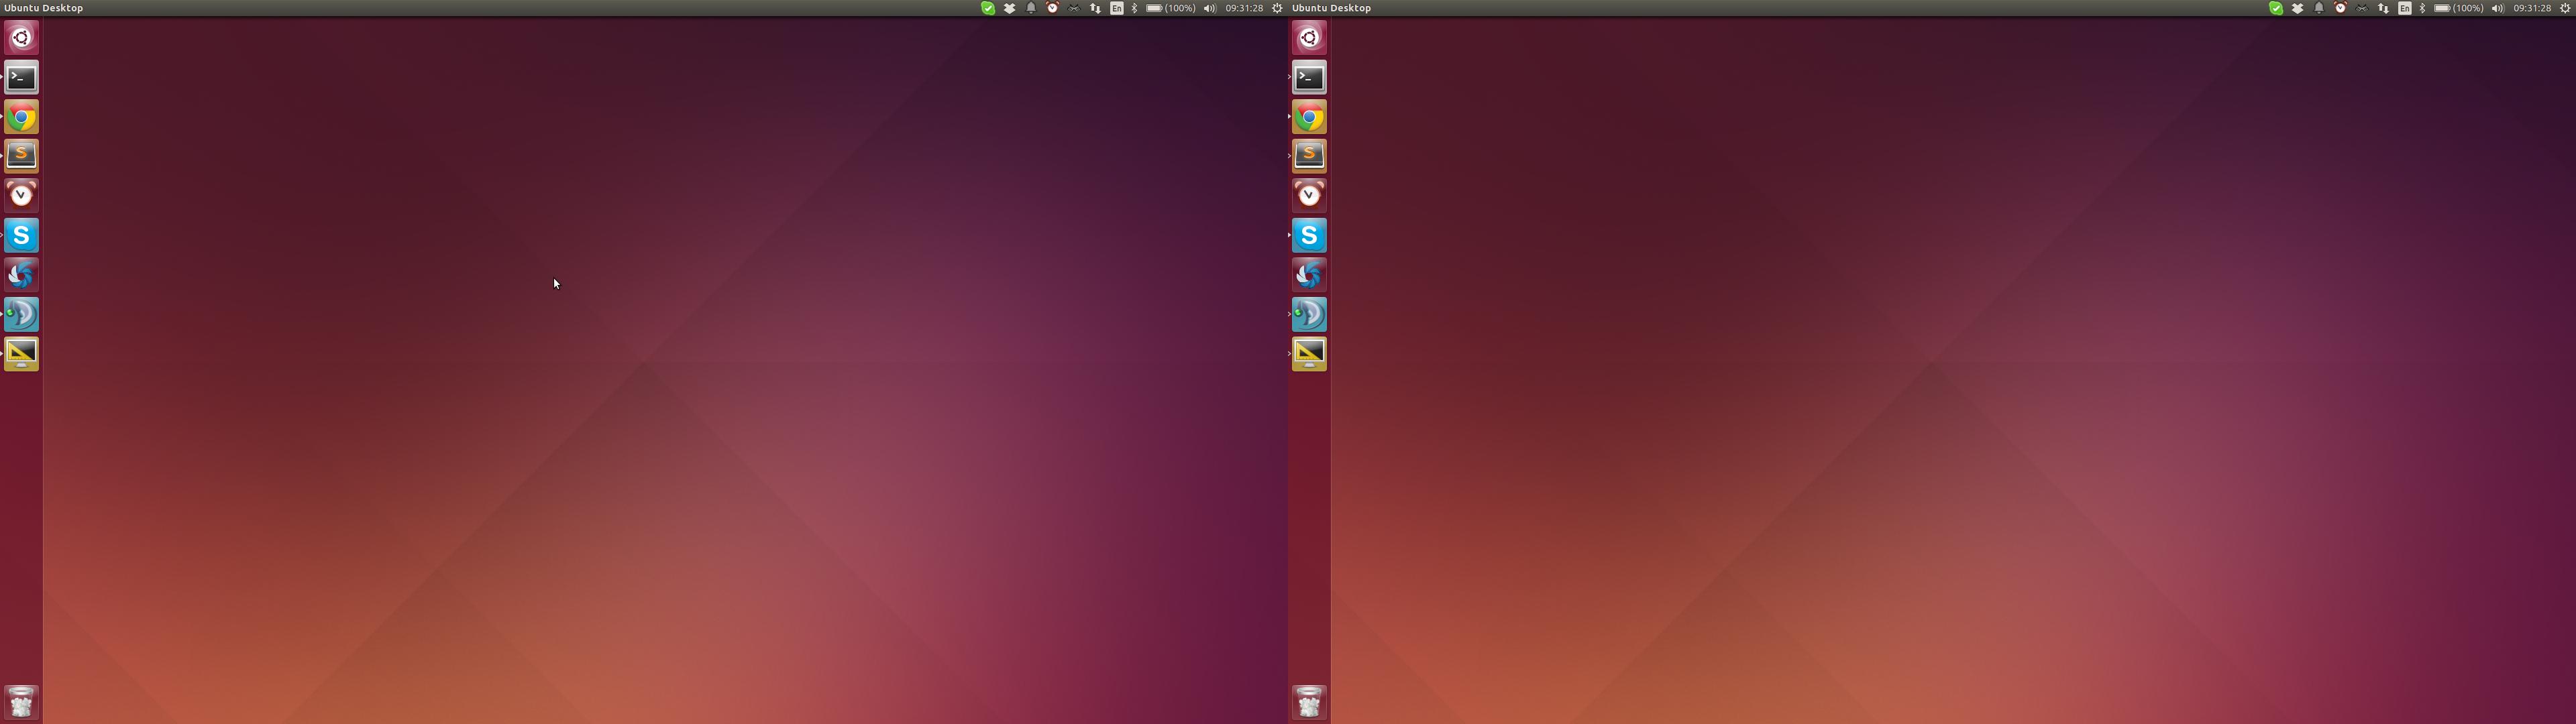Open session gear menu in right monitor panel
This screenshot has width=2576, height=724.
[x=2565, y=8]
